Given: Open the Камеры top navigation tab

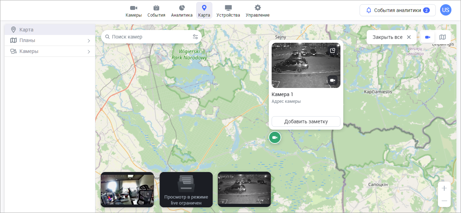Looking at the screenshot, I should pyautogui.click(x=133, y=11).
